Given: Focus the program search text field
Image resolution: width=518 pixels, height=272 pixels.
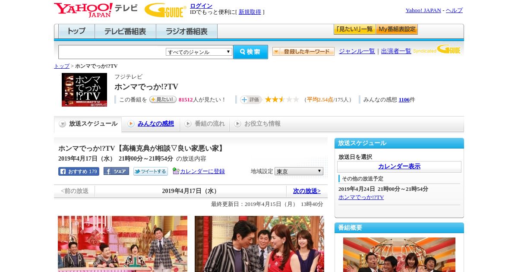Looking at the screenshot, I should 112,52.
